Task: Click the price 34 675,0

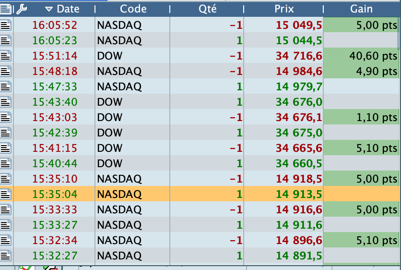Action: coord(299,133)
